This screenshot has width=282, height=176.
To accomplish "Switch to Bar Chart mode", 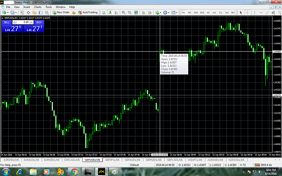I will [104, 13].
